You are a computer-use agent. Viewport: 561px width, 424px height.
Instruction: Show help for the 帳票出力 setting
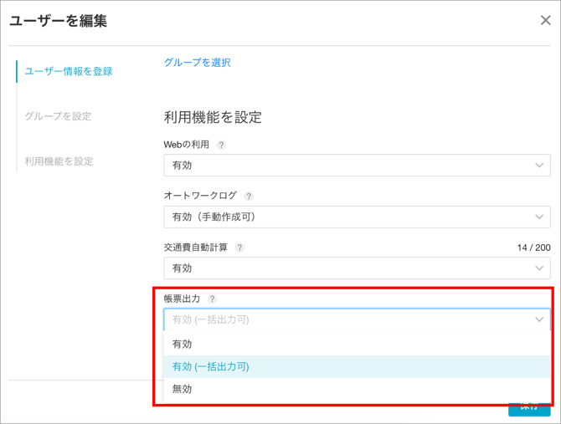coord(212,299)
